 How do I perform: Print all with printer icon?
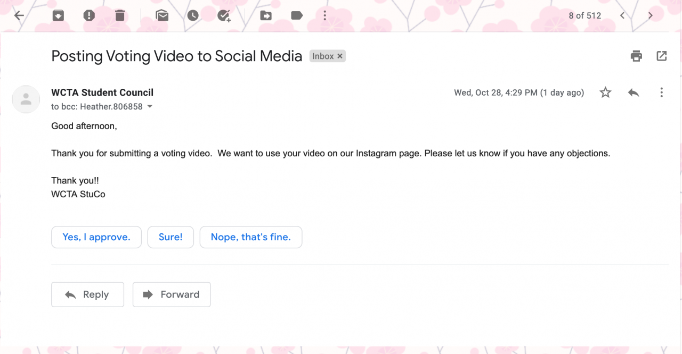coord(636,56)
